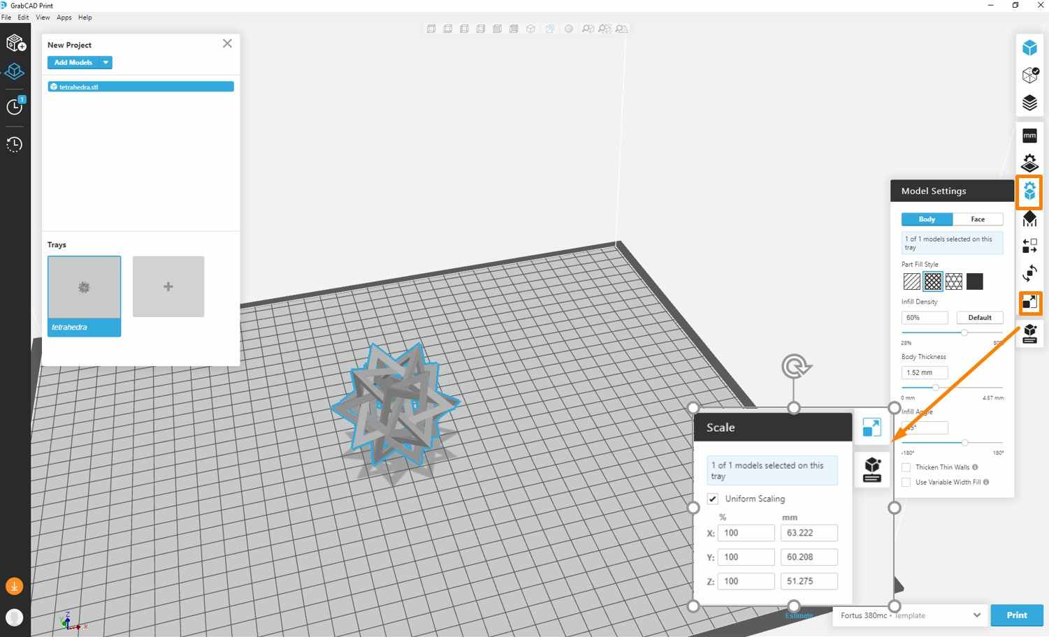Click the Infill Angle value field
The image size is (1049, 637).
pos(925,427)
